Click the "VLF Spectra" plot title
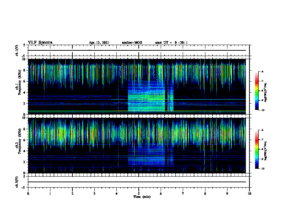This screenshot has width=281, height=217. [40, 43]
